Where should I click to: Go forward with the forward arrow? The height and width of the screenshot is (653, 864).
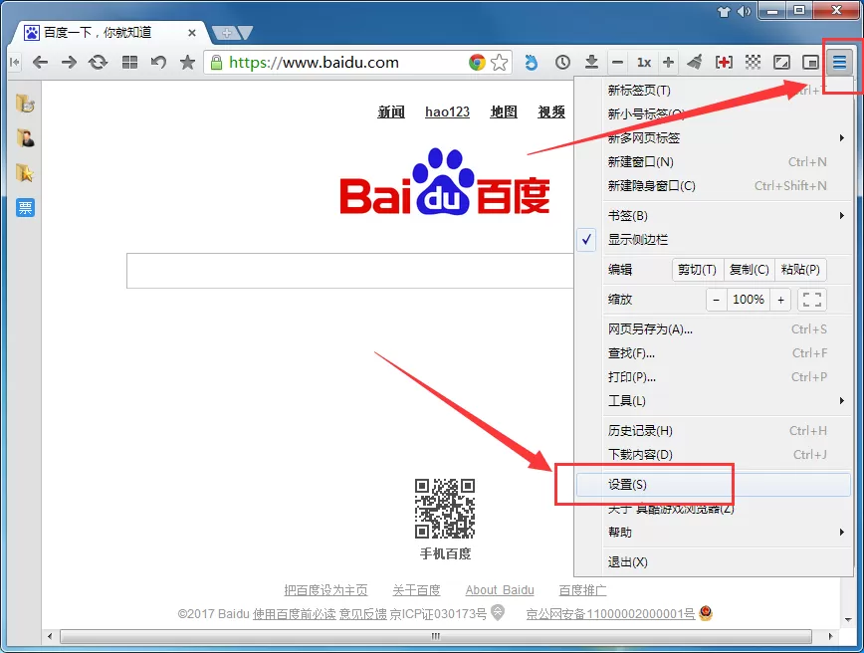point(69,63)
